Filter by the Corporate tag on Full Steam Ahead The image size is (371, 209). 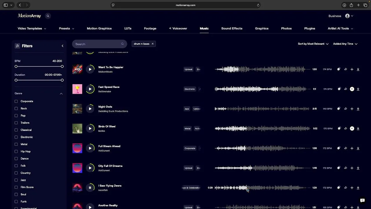[x=190, y=148]
